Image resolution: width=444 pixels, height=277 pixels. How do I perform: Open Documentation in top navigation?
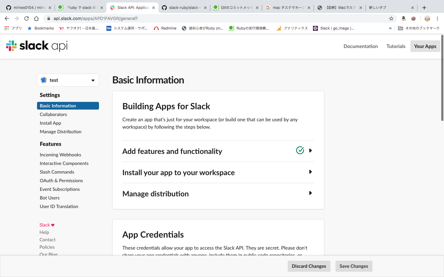360,46
